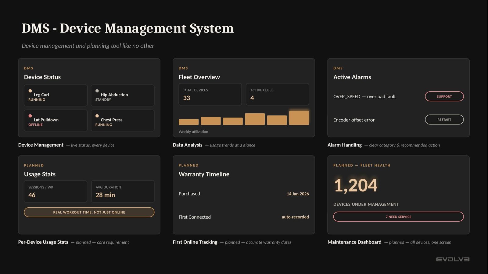This screenshot has height=274, width=488.
Task: Click the Weekly utilization label
Action: [193, 132]
